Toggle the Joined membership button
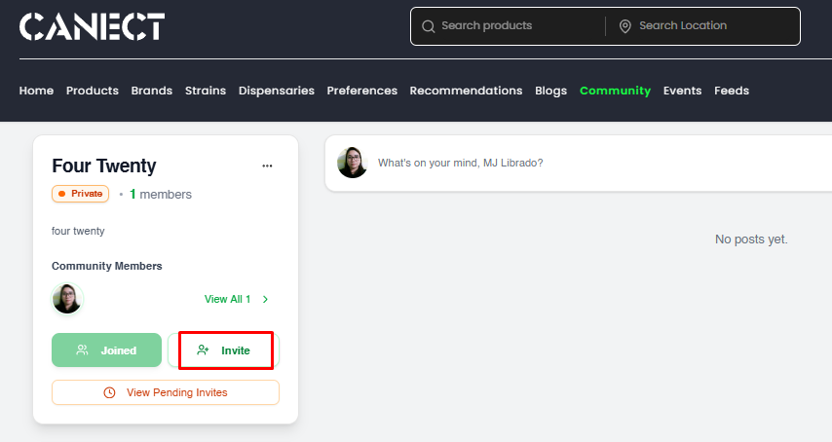832x442 pixels. 106,350
